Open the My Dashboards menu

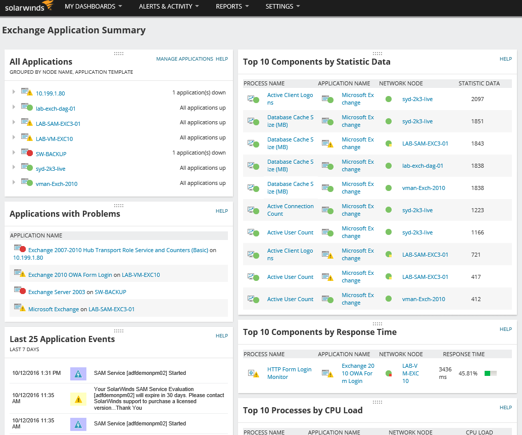tap(93, 7)
